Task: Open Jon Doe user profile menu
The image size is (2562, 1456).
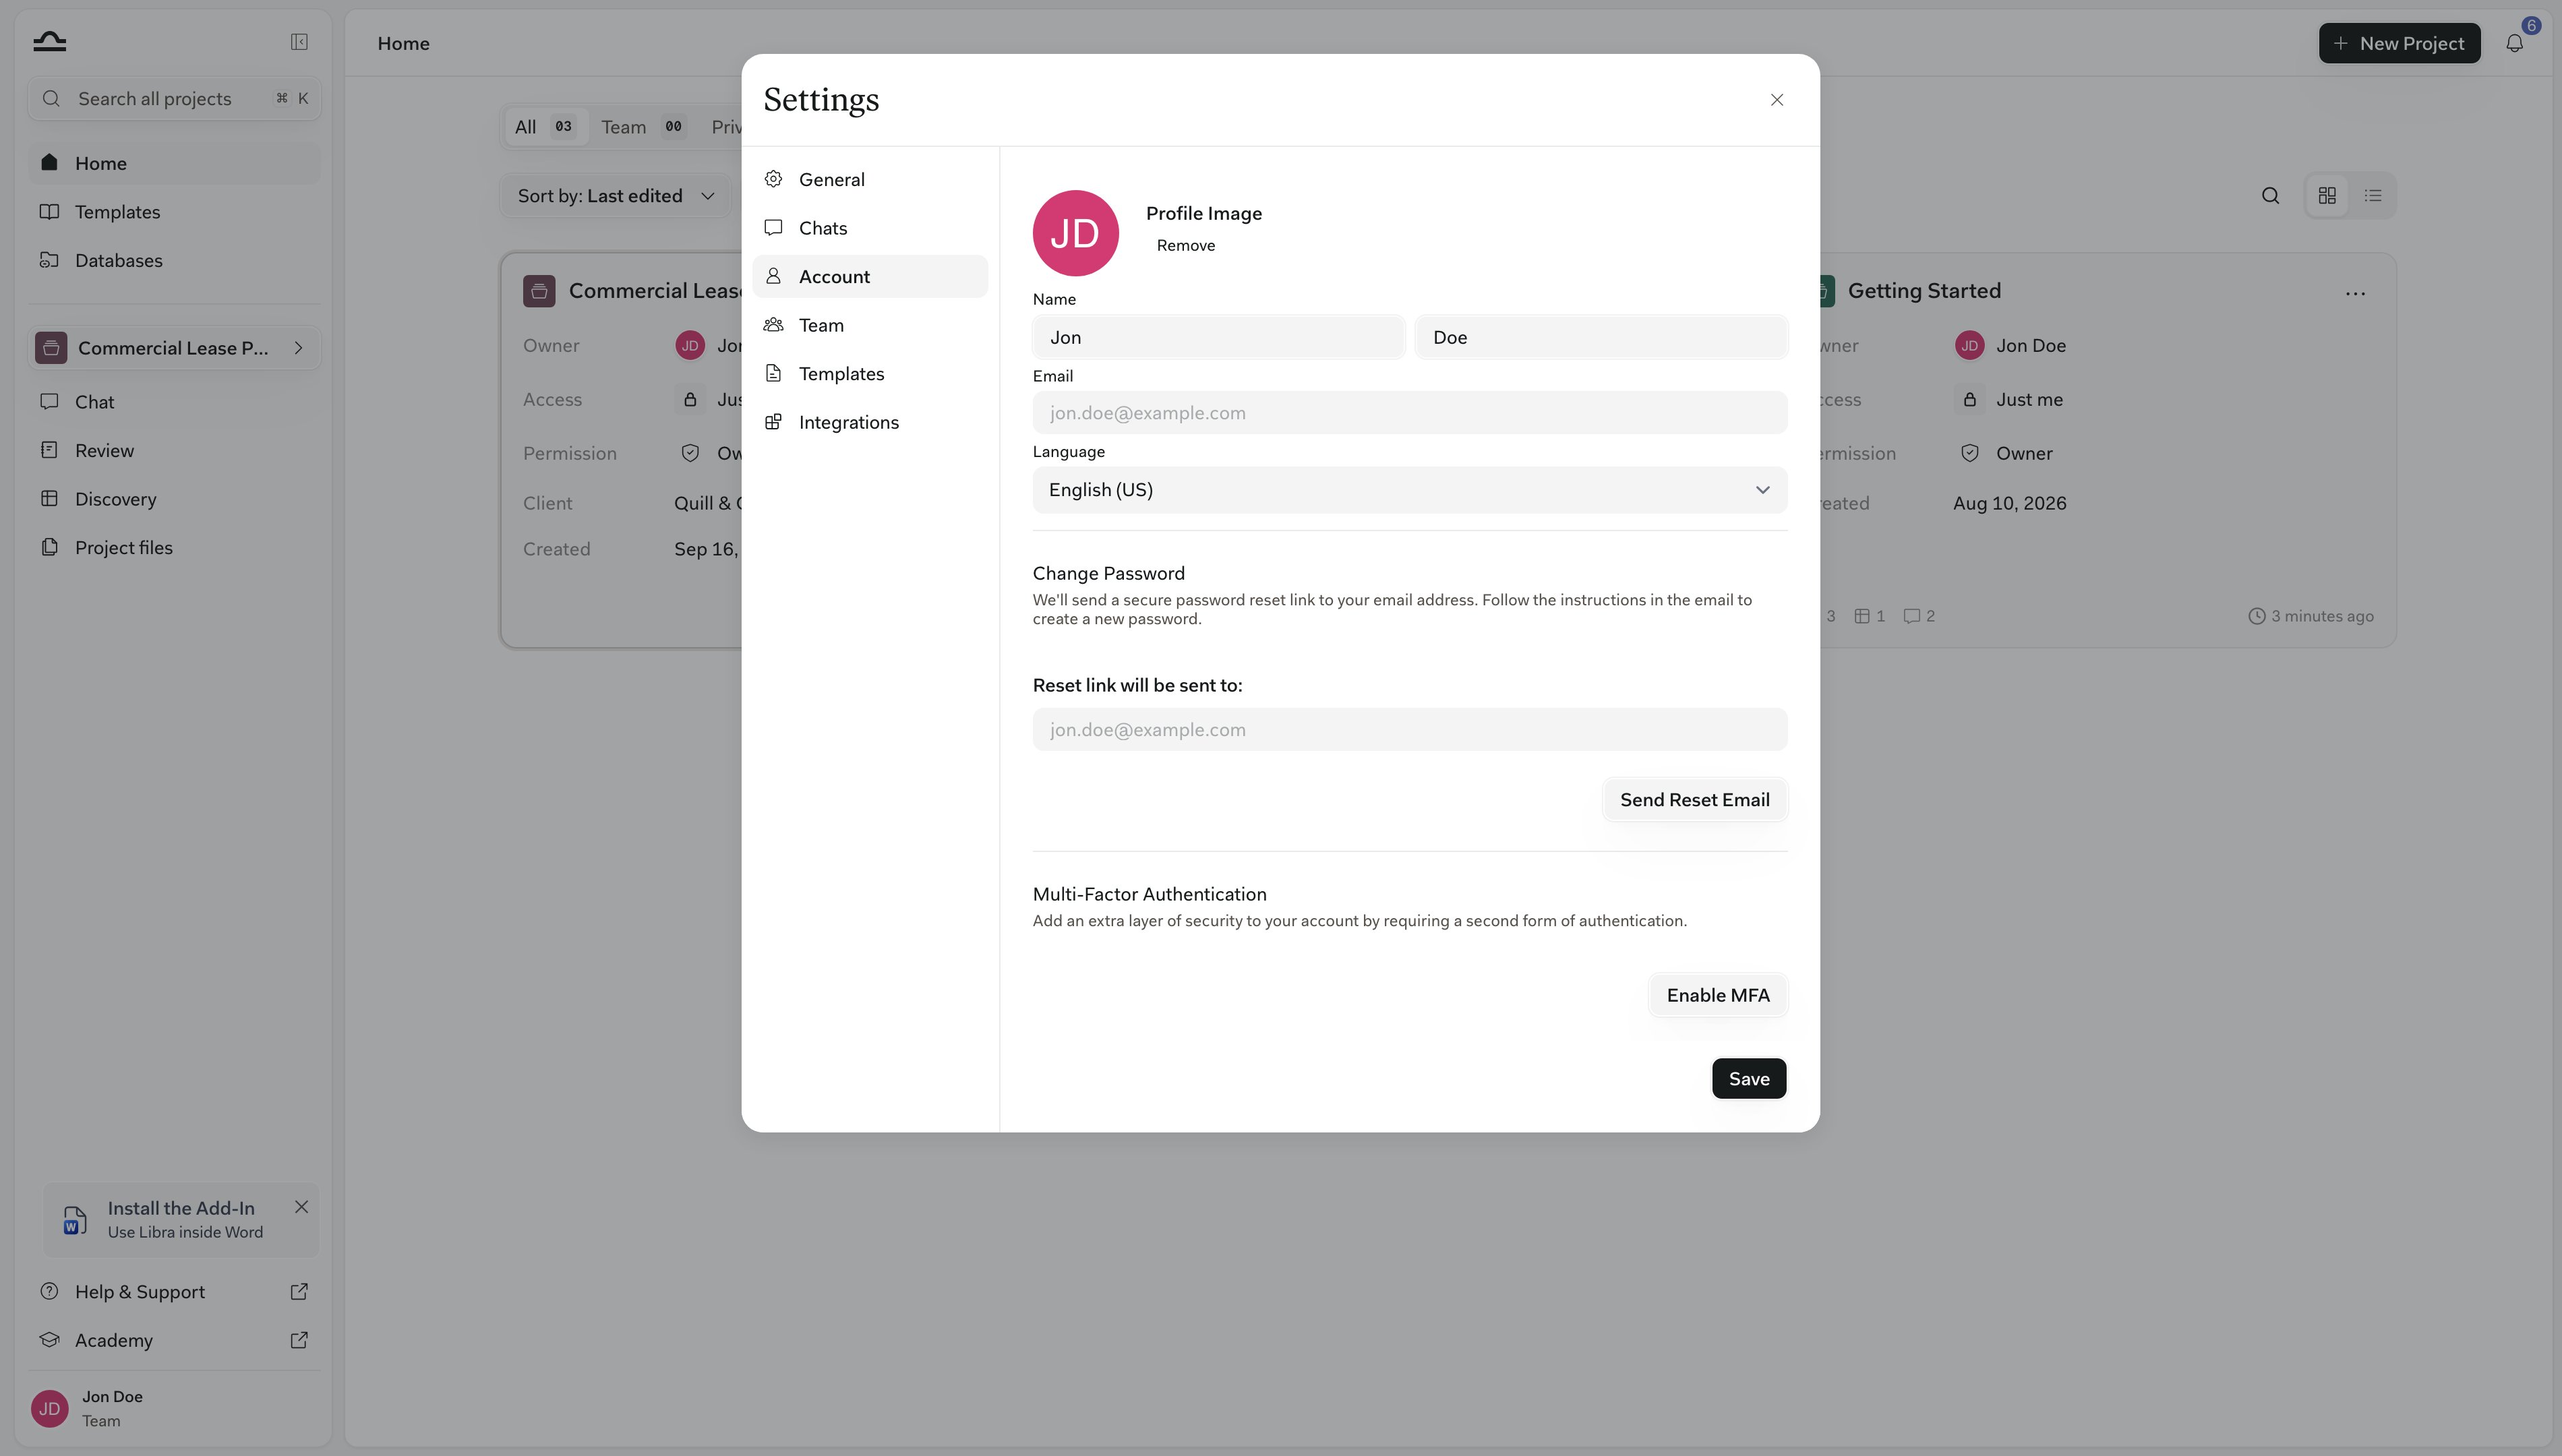Action: [174, 1408]
